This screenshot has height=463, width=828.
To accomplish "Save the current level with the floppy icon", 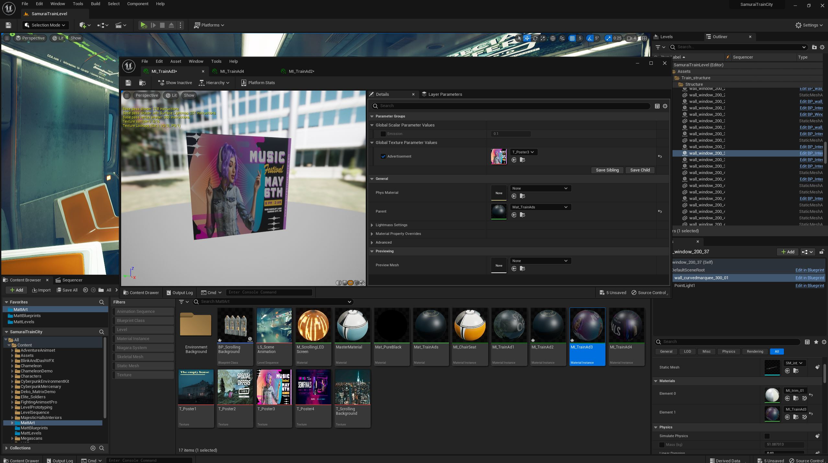I will coord(8,25).
